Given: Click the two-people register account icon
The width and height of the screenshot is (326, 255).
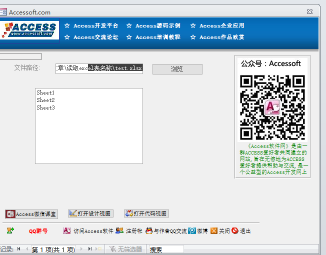Looking at the screenshot, I should point(119,230).
